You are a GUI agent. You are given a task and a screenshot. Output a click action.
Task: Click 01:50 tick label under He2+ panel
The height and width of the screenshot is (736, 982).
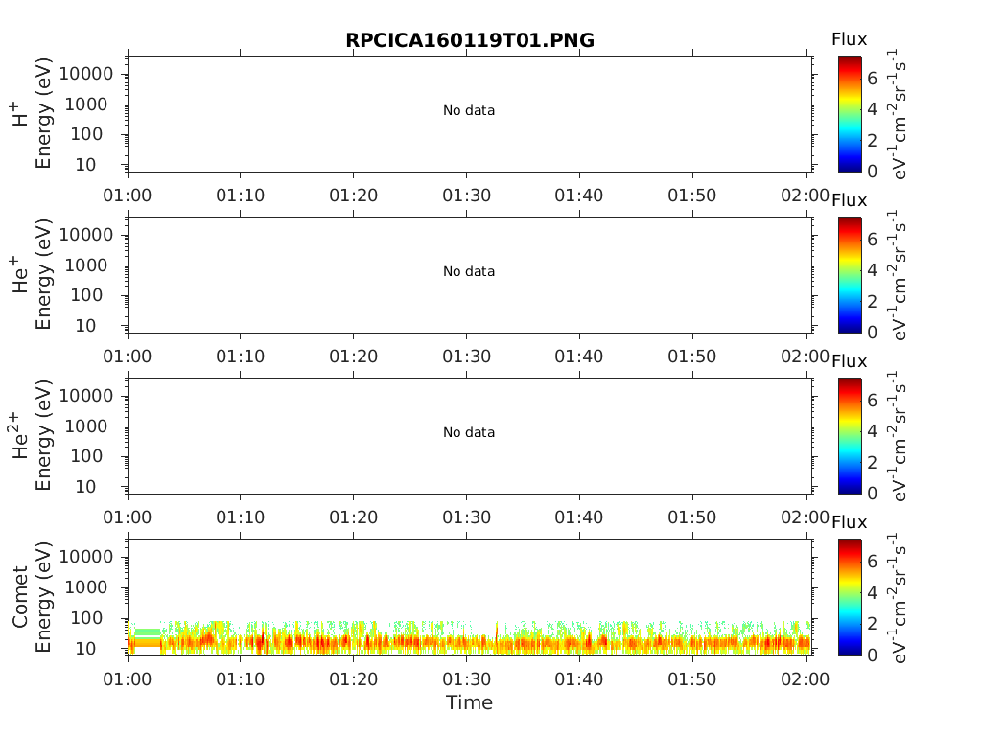pos(692,517)
